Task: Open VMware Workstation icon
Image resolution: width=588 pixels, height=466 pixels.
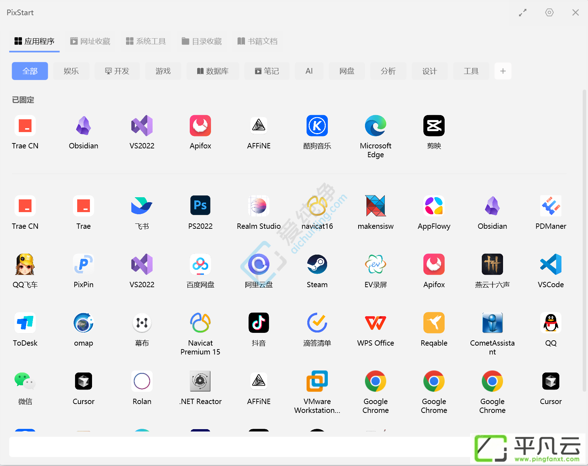Action: (x=317, y=381)
